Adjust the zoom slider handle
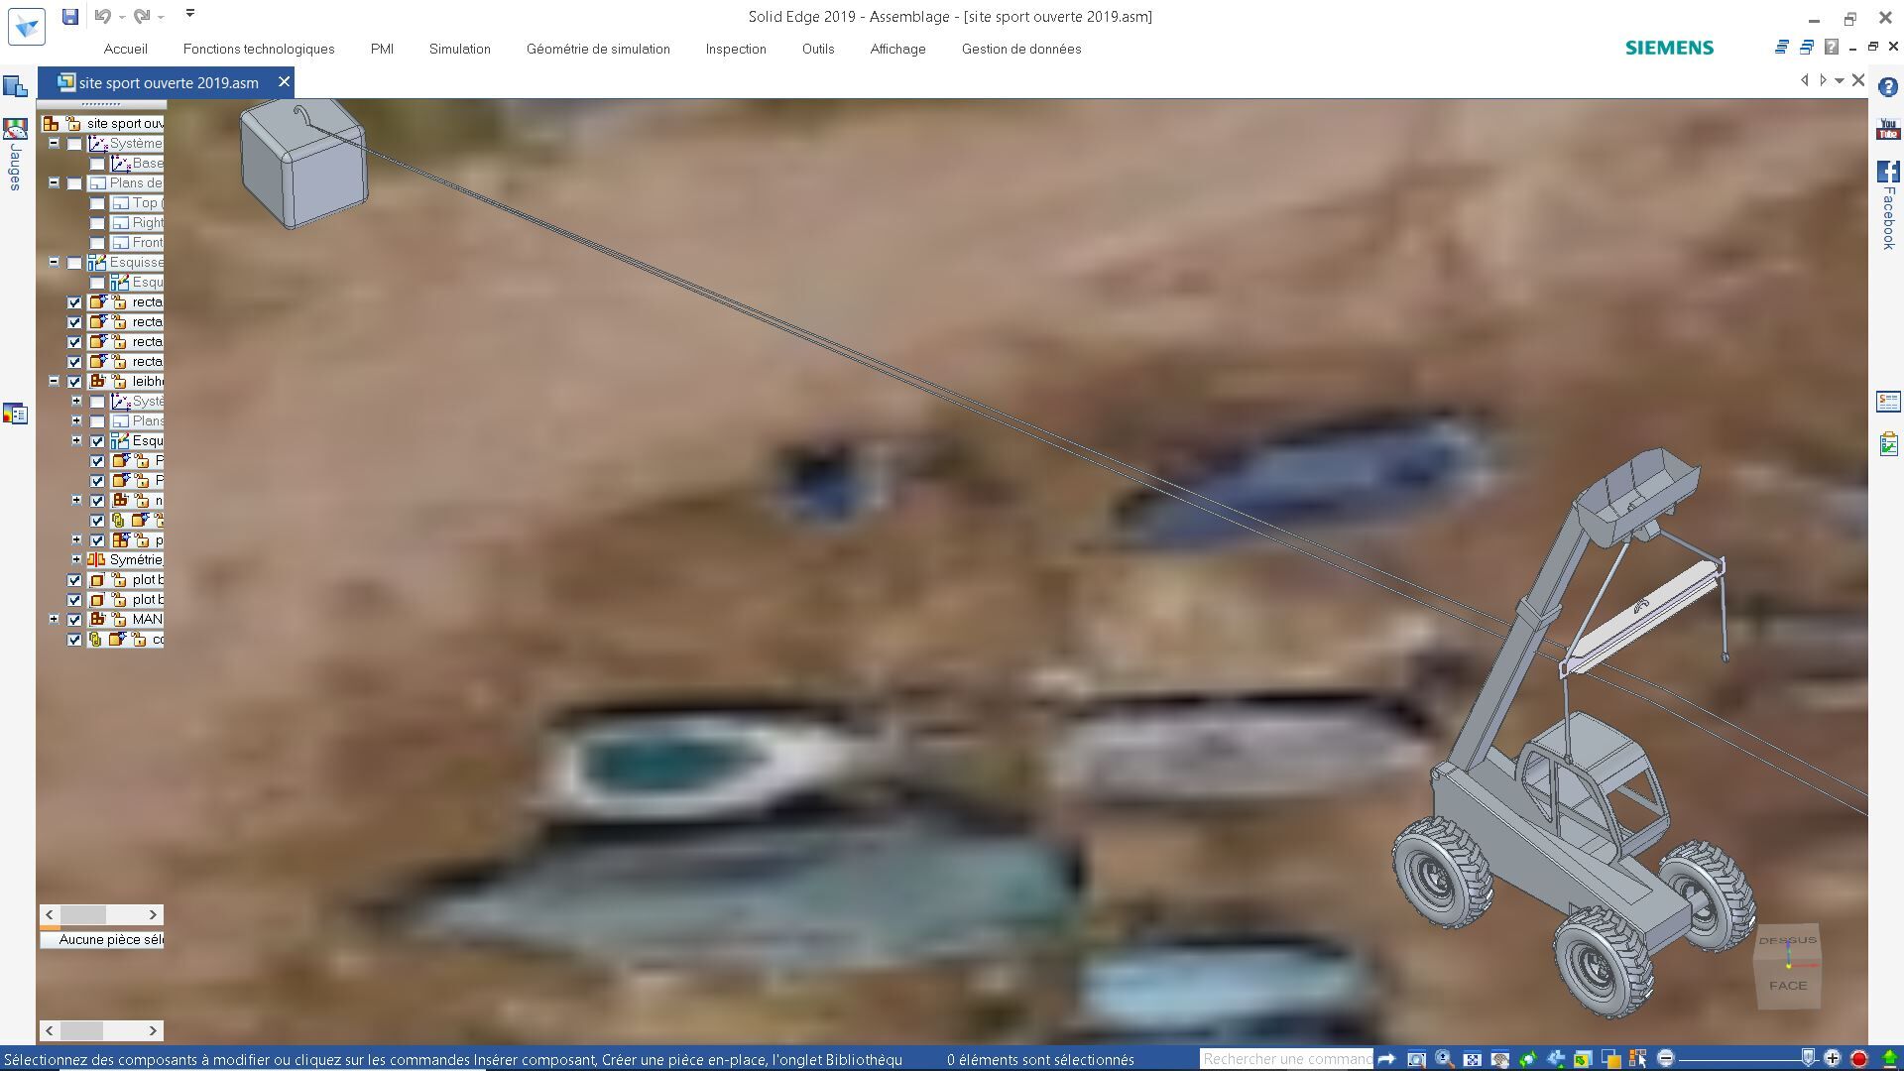Viewport: 1904px width, 1071px height. pyautogui.click(x=1808, y=1058)
